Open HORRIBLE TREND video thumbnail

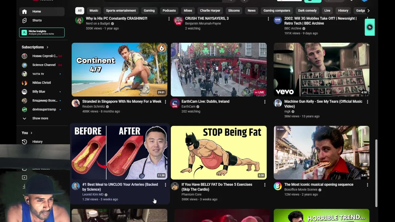pos(321,216)
